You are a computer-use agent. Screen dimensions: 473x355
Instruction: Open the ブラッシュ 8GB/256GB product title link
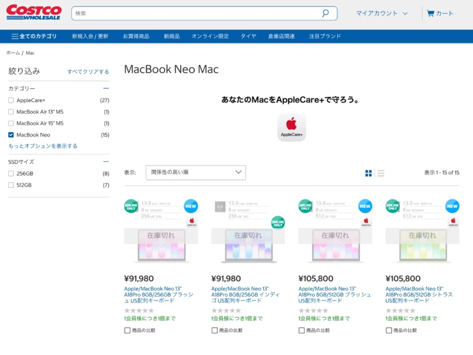pos(159,294)
